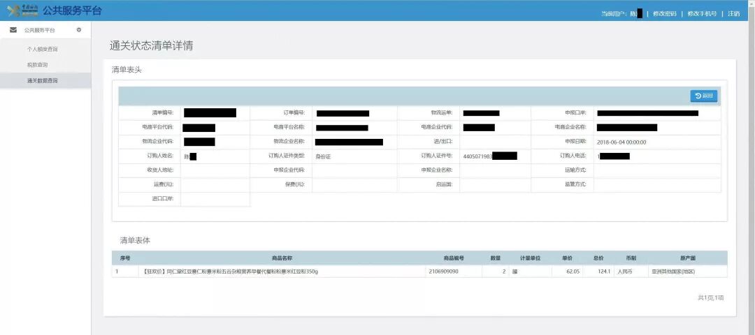Click the unit price 62.05 cell
755x335 pixels.
(x=573, y=271)
